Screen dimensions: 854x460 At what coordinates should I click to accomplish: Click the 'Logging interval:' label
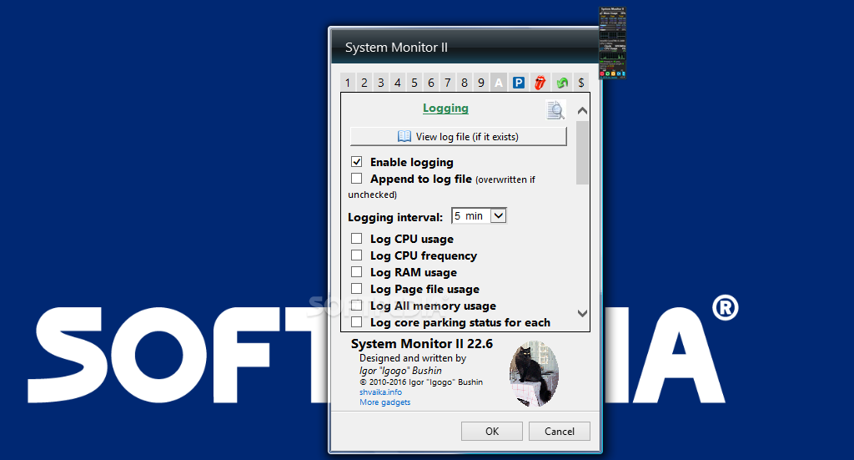pyautogui.click(x=395, y=217)
